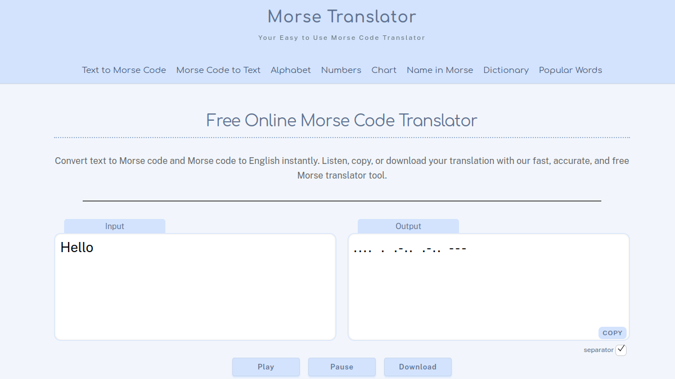
Task: Go to the Numbers page
Action: pos(341,70)
